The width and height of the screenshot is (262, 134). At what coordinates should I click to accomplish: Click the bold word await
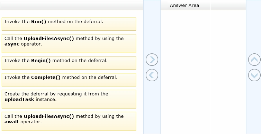pos(12,122)
